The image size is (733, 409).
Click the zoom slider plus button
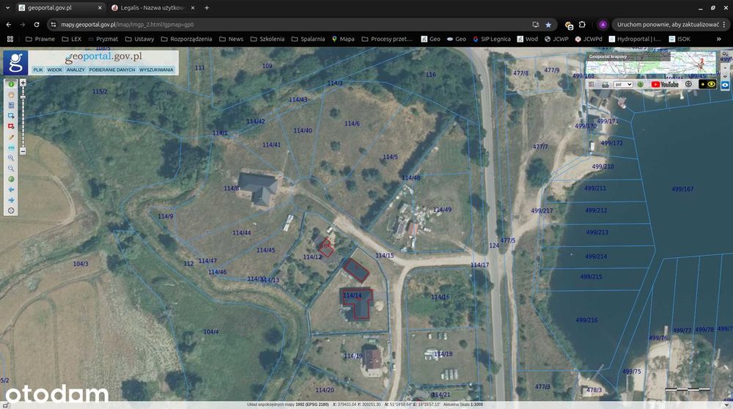(x=23, y=83)
